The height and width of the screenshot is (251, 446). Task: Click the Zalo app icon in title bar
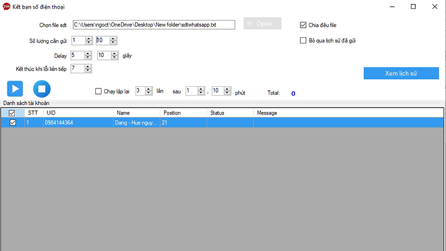[x=6, y=7]
